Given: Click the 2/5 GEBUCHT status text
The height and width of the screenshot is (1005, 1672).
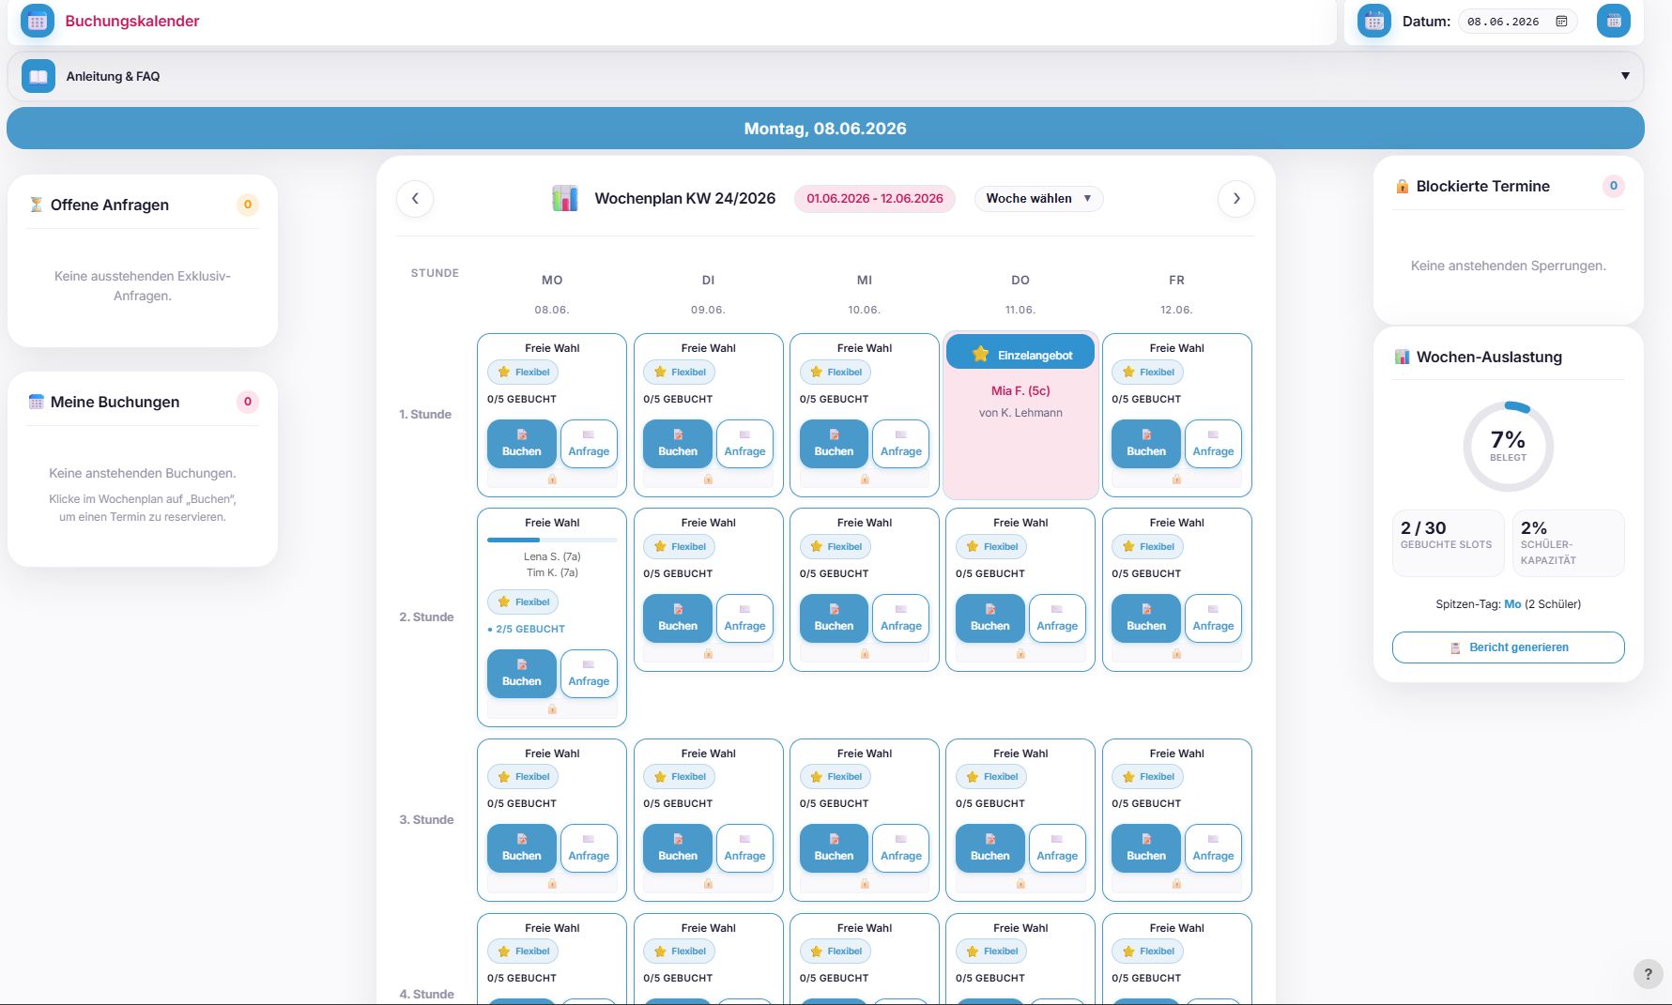Looking at the screenshot, I should point(526,630).
